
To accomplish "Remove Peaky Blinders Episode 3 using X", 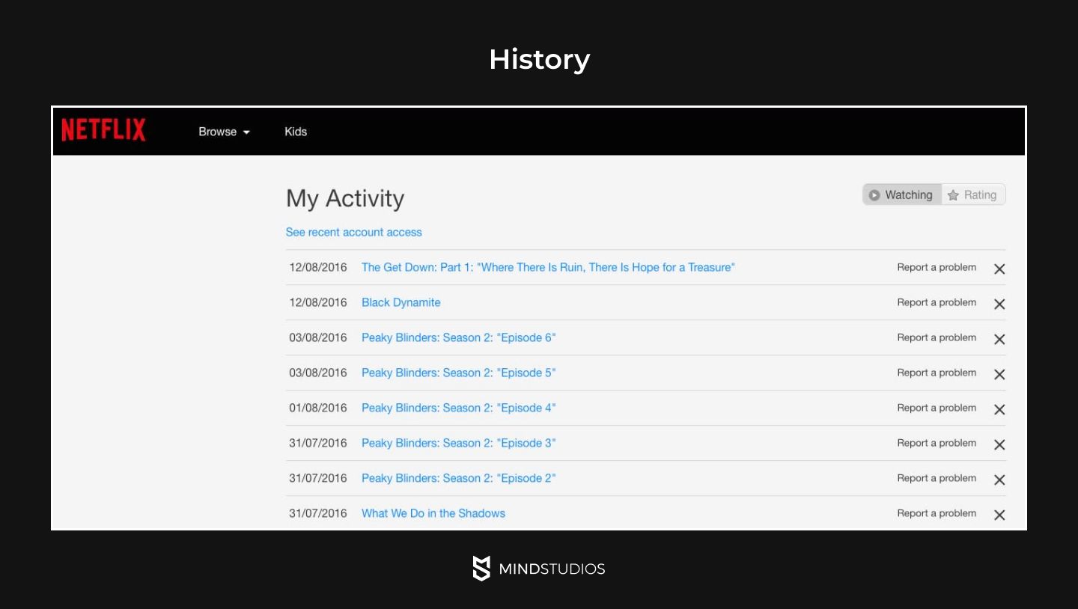I will pyautogui.click(x=999, y=444).
